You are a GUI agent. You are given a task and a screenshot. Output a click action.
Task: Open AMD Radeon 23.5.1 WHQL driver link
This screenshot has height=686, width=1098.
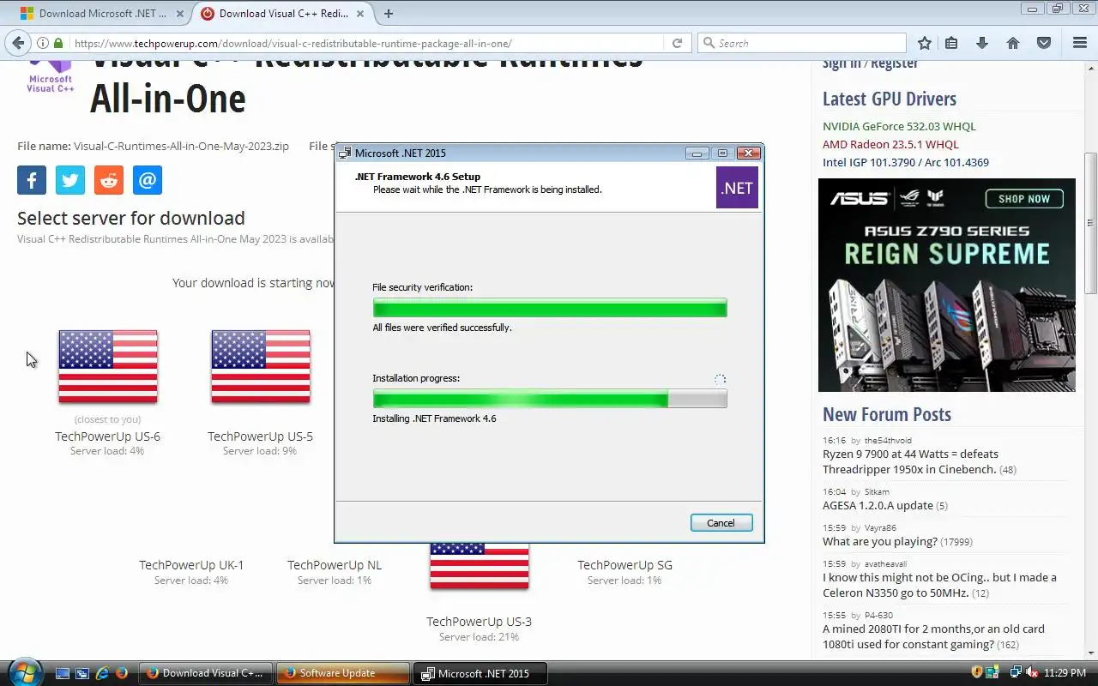890,144
